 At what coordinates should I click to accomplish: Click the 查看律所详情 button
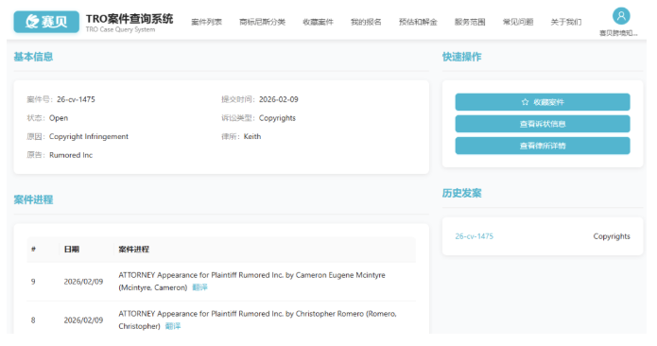(543, 146)
